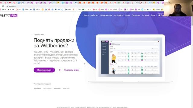193x108 pixels.
Task: Click 'Уже подняли продажи' caption
Action: click(42, 84)
